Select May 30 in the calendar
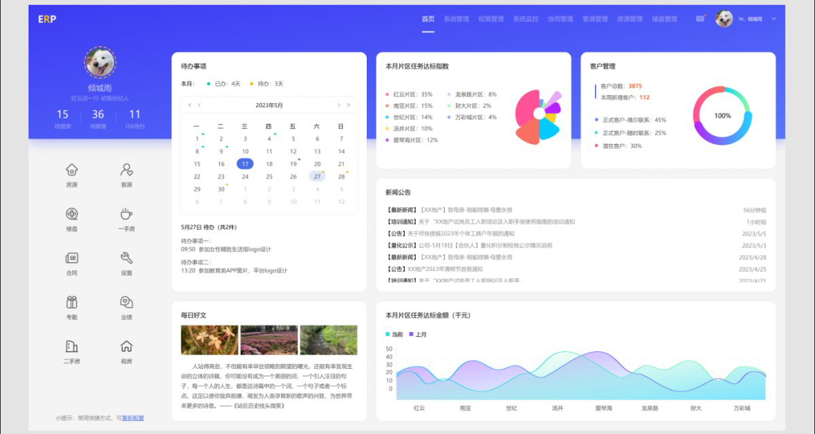 point(221,189)
